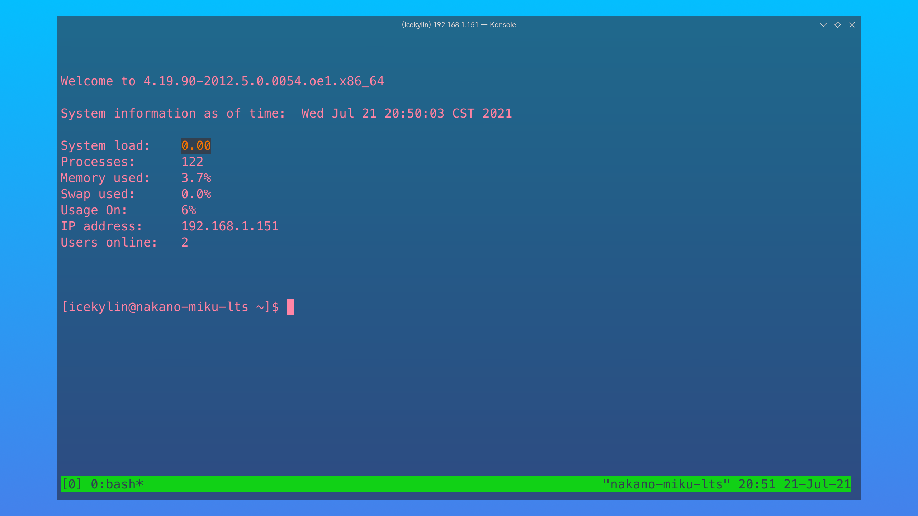Click the Memory used label

(105, 178)
